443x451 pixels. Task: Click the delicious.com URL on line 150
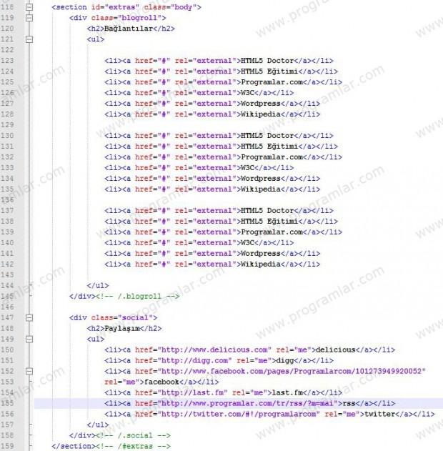[x=214, y=350]
